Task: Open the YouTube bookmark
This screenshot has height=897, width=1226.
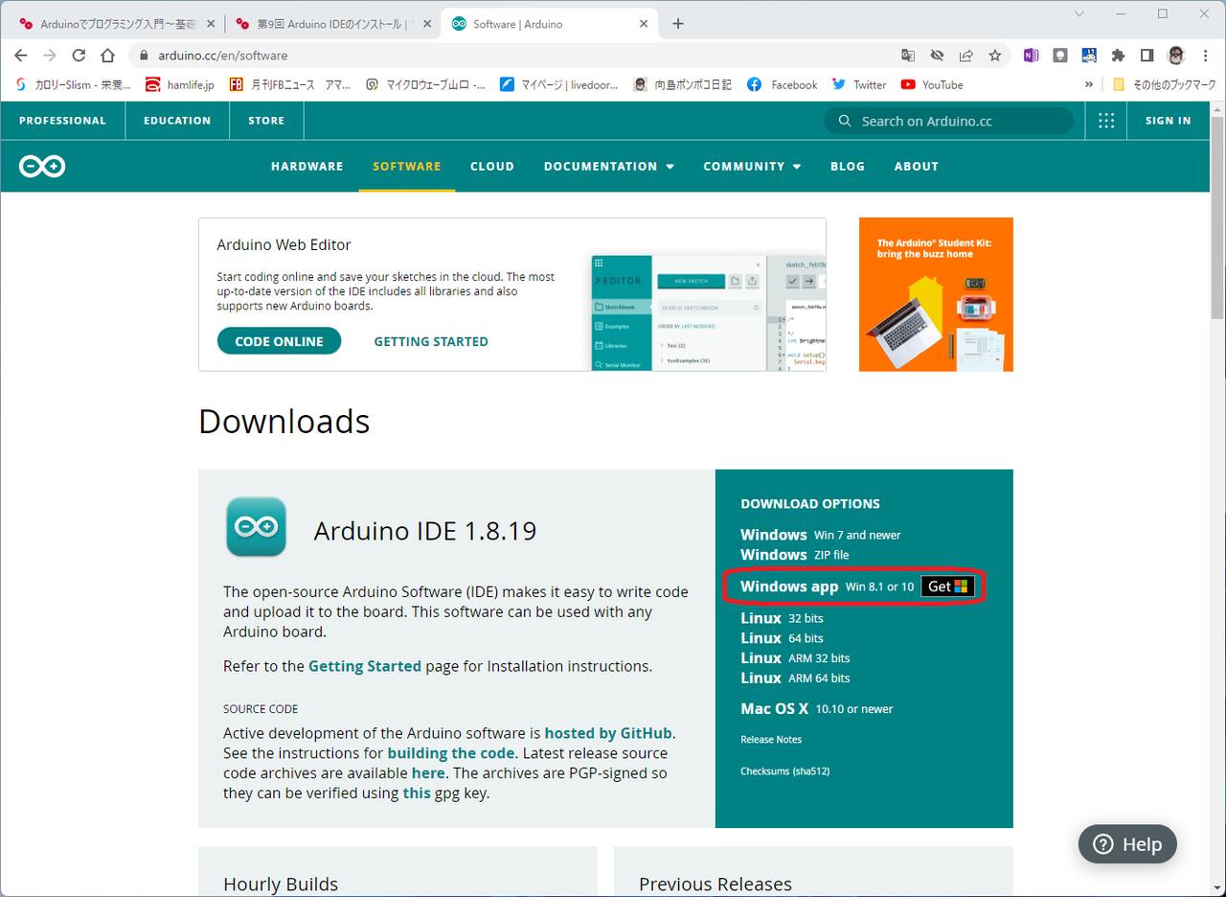Action: pyautogui.click(x=932, y=84)
